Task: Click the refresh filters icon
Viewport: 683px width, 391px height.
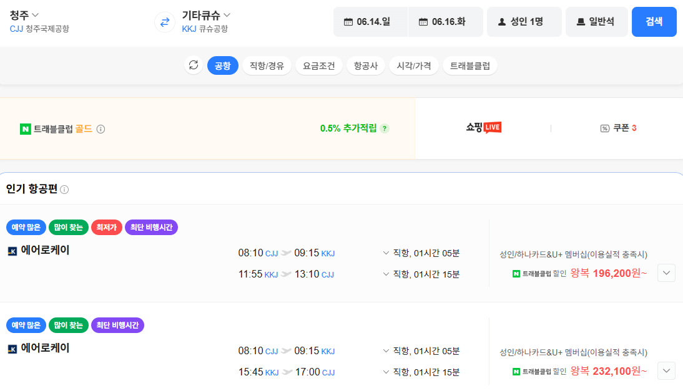Action: pyautogui.click(x=194, y=65)
